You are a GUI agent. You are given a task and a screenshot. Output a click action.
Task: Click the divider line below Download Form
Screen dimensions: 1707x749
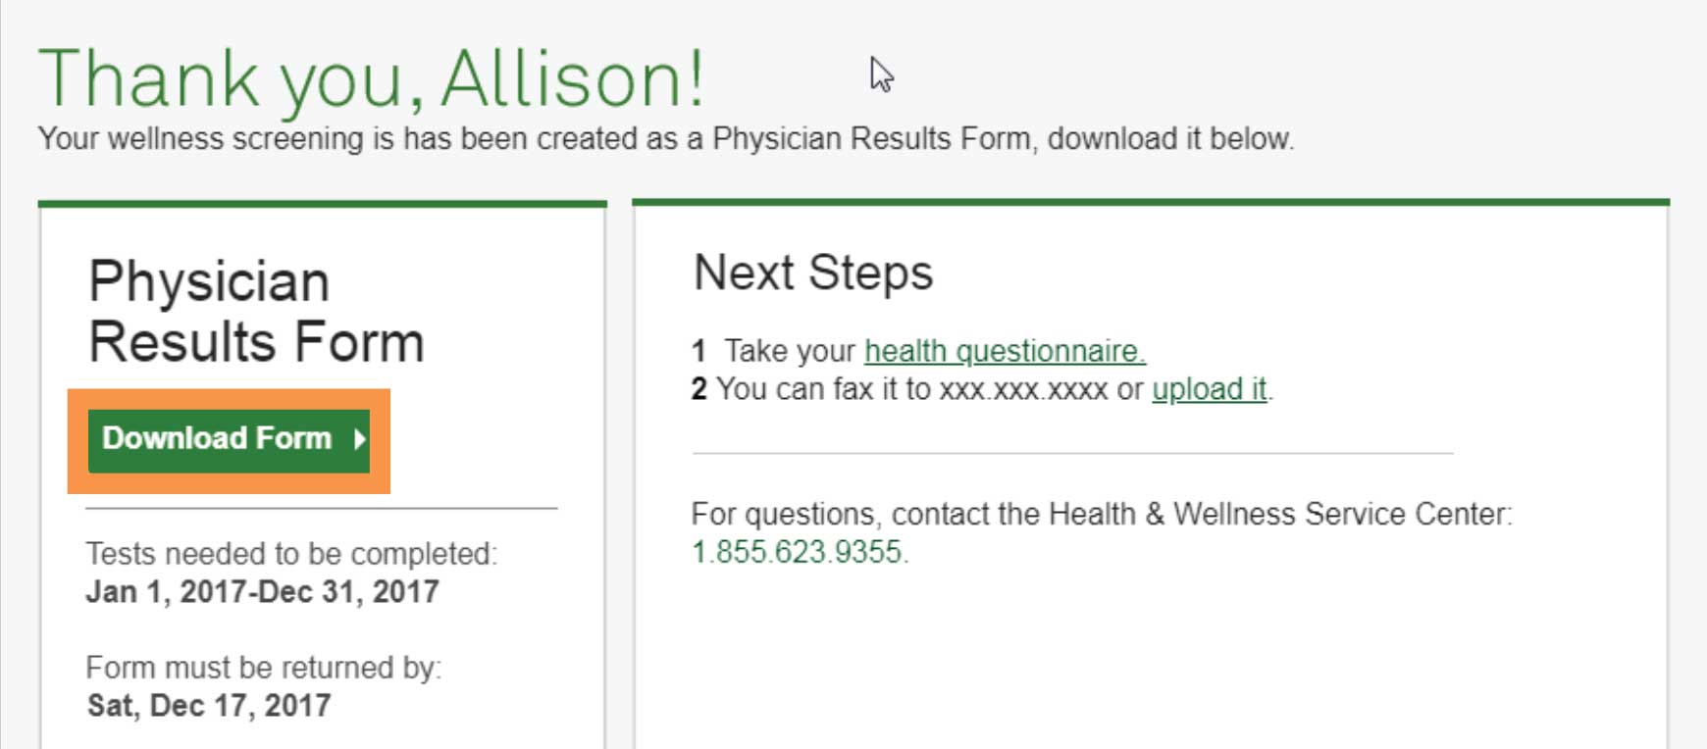(x=322, y=509)
